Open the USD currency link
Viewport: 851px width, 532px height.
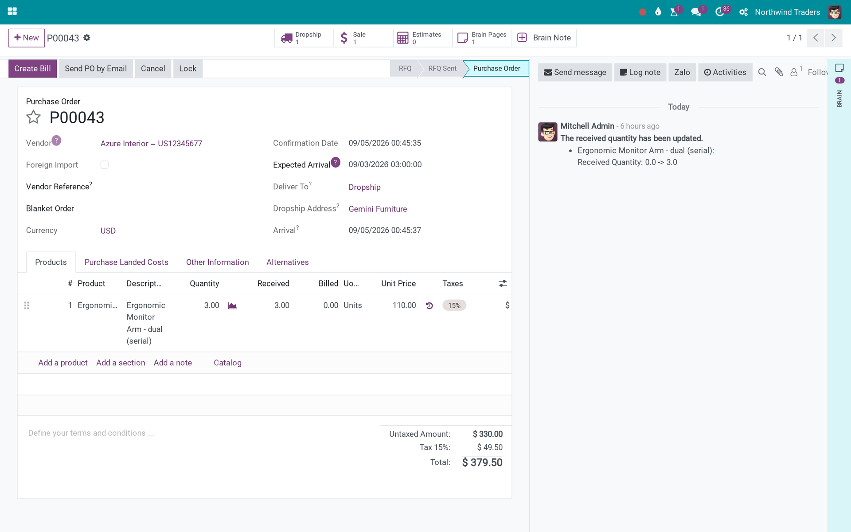108,231
